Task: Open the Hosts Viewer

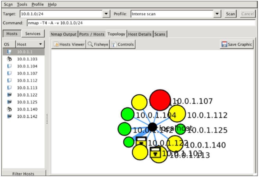Action: point(69,44)
